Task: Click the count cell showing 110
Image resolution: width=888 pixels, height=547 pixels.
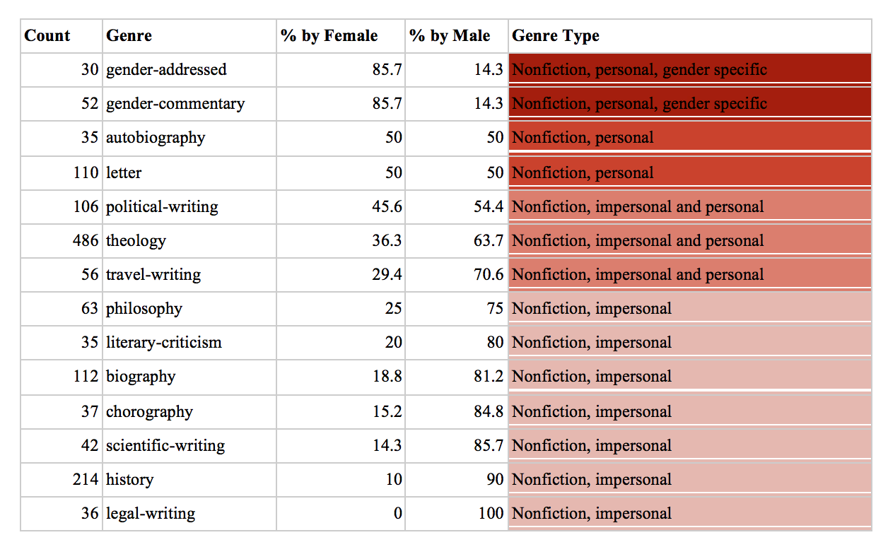Action: point(85,172)
